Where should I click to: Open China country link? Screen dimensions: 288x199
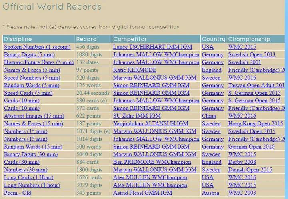(209, 116)
